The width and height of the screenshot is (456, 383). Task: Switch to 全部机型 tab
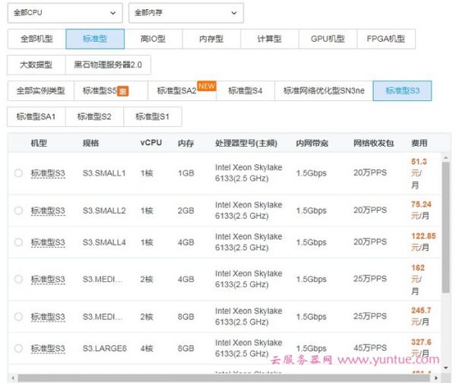tap(36, 40)
